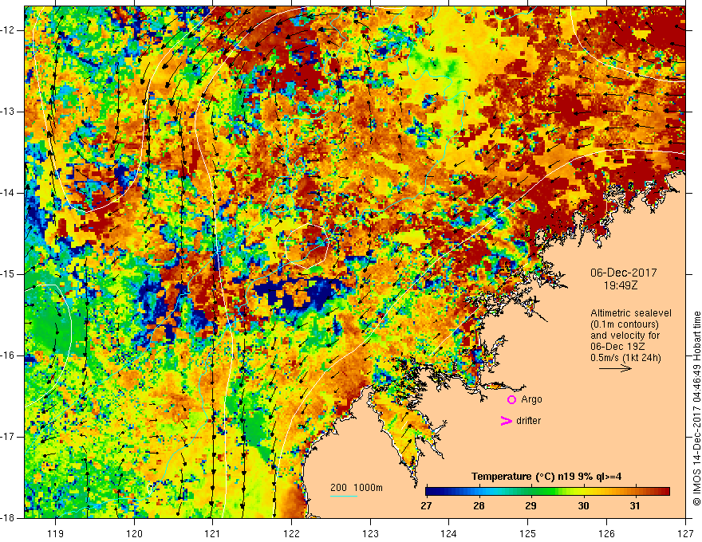Click longitude label 120 on bottom axis
Screen dimensions: 702x542
point(134,533)
